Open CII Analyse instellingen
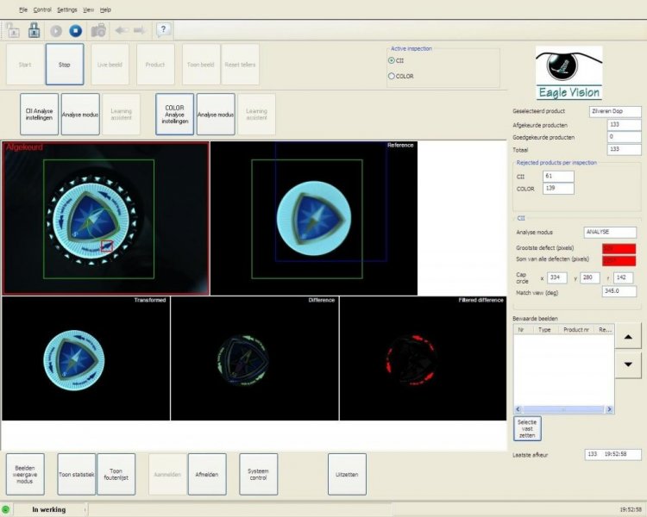The height and width of the screenshot is (517, 647). (39, 115)
